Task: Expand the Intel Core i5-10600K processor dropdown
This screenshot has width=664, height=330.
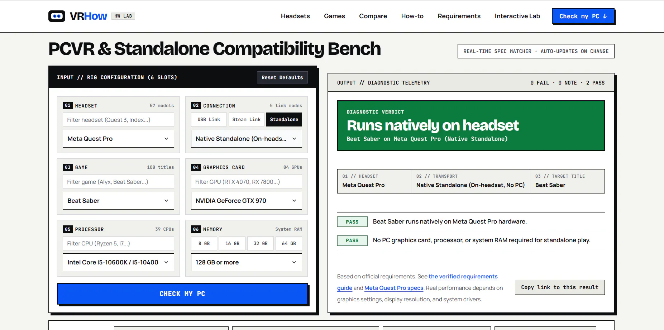Action: point(118,262)
